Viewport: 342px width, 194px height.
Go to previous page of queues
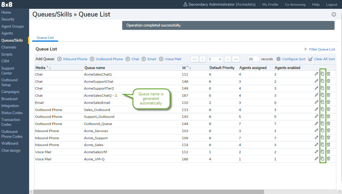pyautogui.click(x=203, y=59)
